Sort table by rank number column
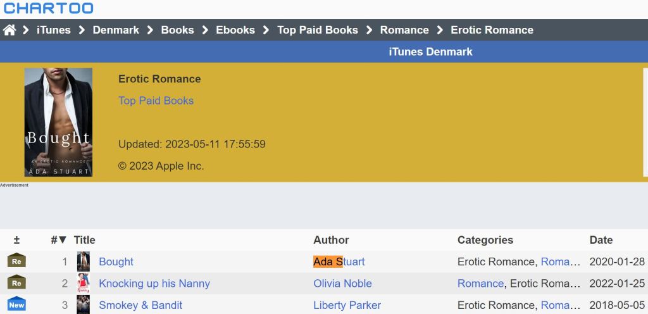This screenshot has height=314, width=648. point(58,240)
